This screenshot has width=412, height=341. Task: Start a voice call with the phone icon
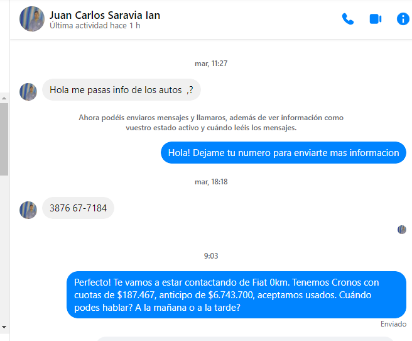pos(348,19)
